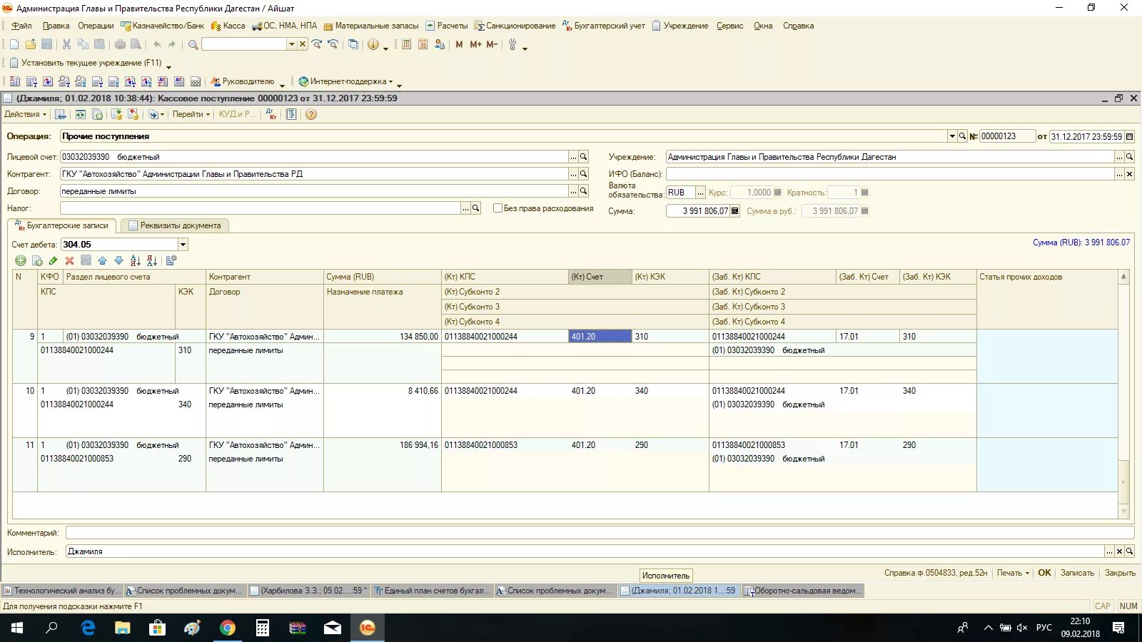Open calculator for the Сумма field

click(734, 211)
